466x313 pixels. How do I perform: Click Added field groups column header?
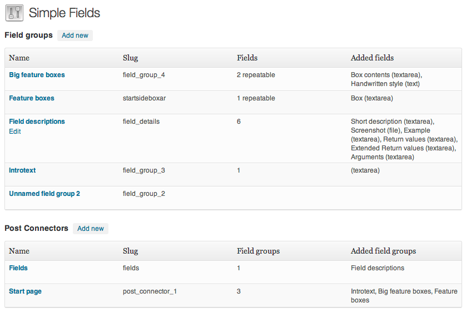(x=383, y=251)
